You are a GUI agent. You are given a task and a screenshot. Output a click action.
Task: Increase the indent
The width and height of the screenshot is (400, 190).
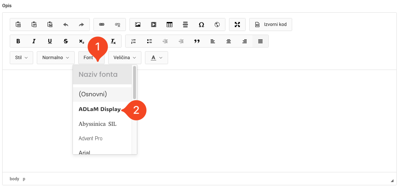click(181, 41)
